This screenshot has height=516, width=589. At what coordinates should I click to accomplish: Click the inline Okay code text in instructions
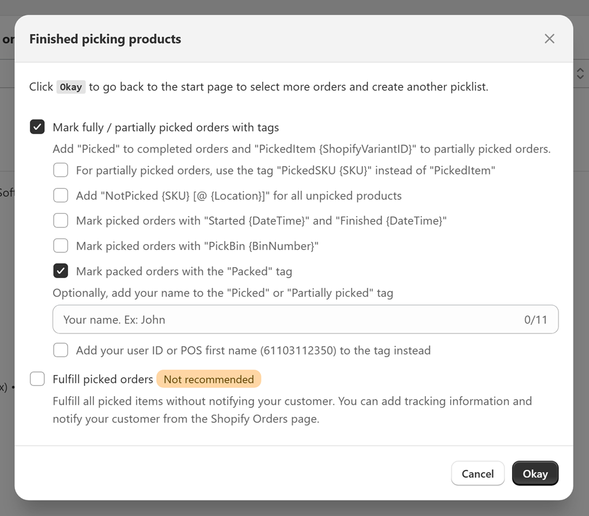pyautogui.click(x=71, y=87)
